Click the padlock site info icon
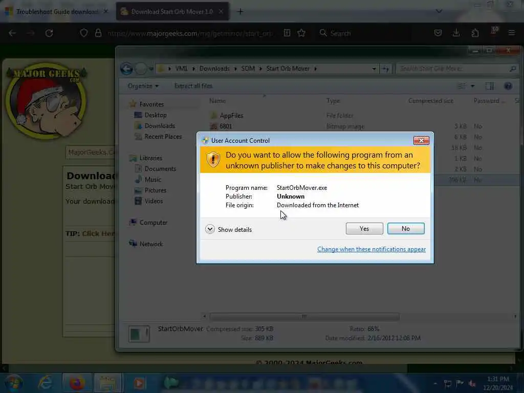The width and height of the screenshot is (524, 393). [98, 33]
